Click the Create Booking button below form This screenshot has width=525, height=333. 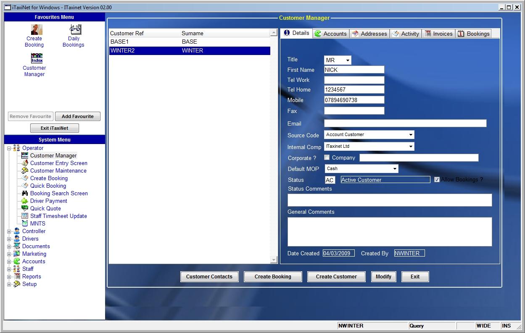[273, 277]
